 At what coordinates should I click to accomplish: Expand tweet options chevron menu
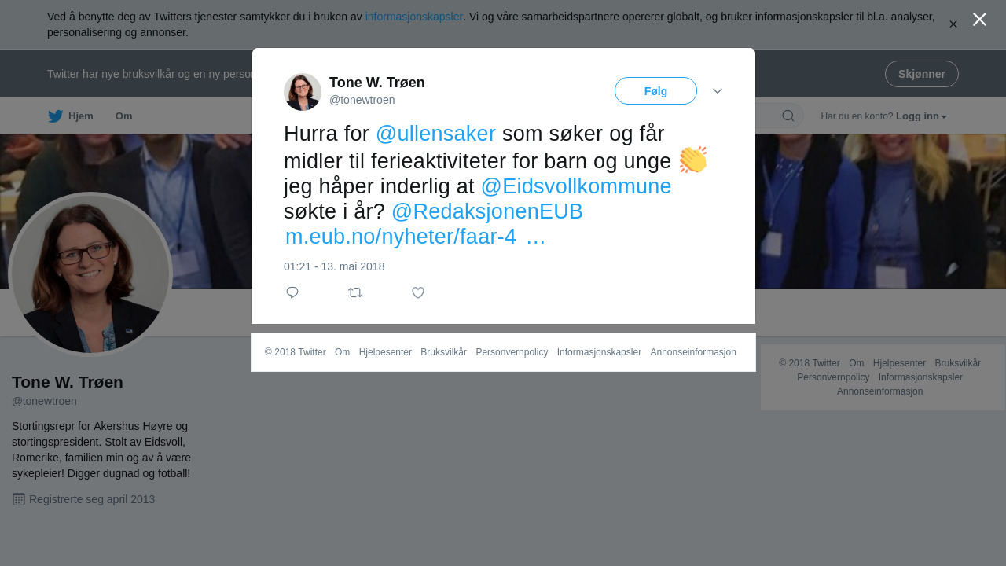coord(718,91)
